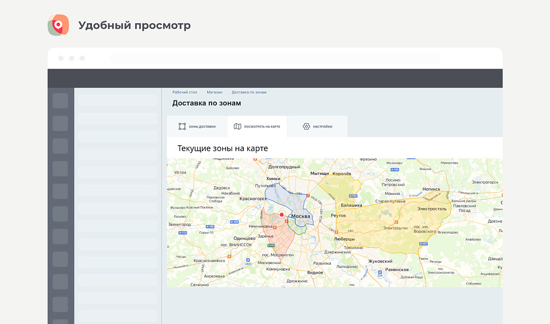
Task: Click the Москва city label on map
Action: click(301, 217)
